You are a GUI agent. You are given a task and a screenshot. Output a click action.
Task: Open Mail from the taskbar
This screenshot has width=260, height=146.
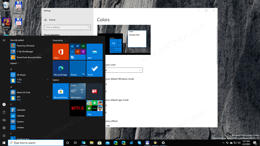(x=107, y=143)
